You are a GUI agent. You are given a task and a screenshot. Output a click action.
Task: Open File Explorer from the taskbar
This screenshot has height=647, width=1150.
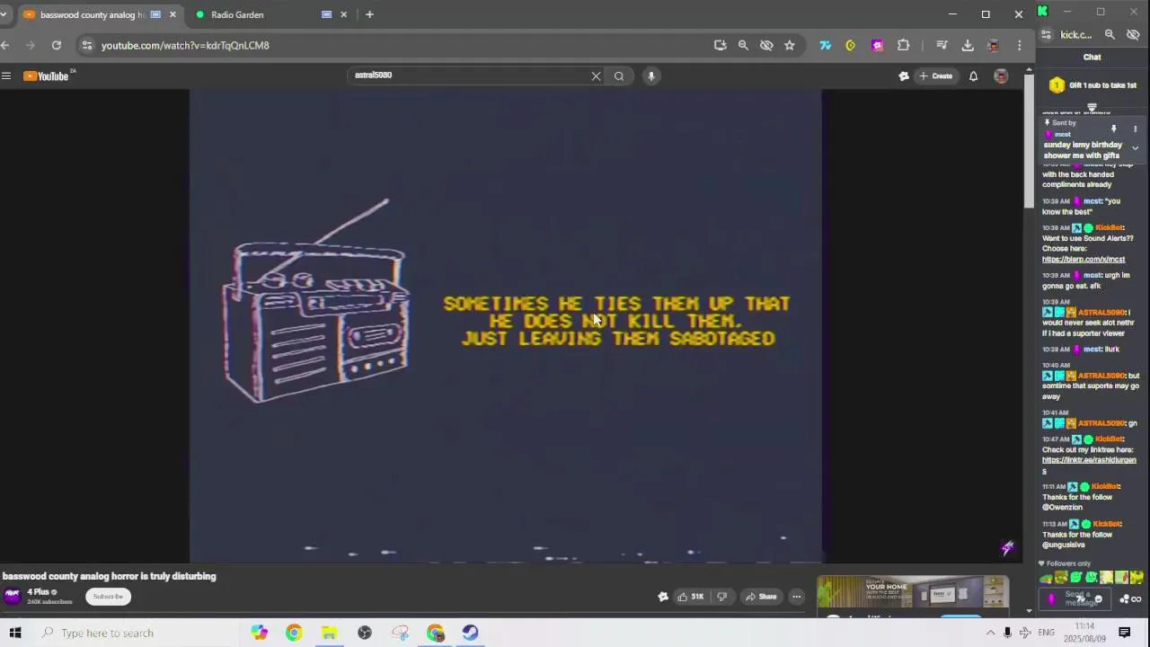[329, 633]
